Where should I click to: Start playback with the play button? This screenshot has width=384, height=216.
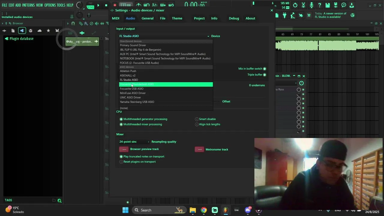click(98, 5)
